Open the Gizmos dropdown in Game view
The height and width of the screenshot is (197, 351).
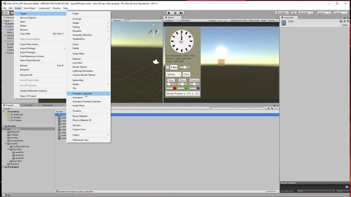pyautogui.click(x=273, y=21)
